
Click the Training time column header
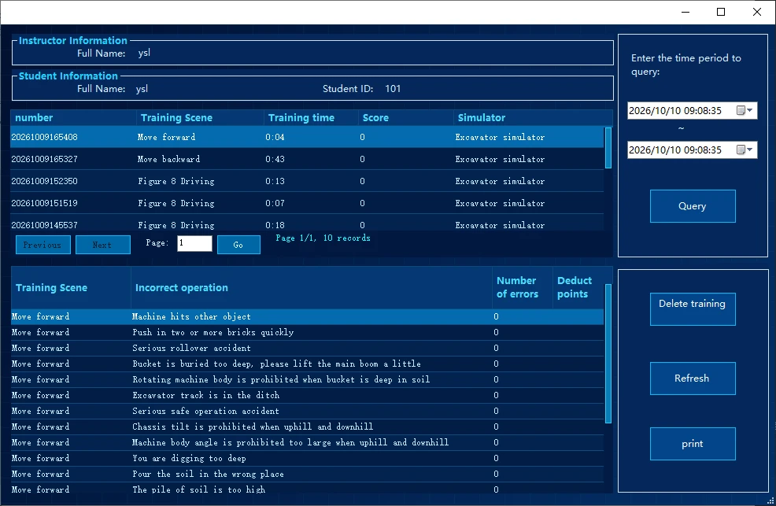[311, 118]
